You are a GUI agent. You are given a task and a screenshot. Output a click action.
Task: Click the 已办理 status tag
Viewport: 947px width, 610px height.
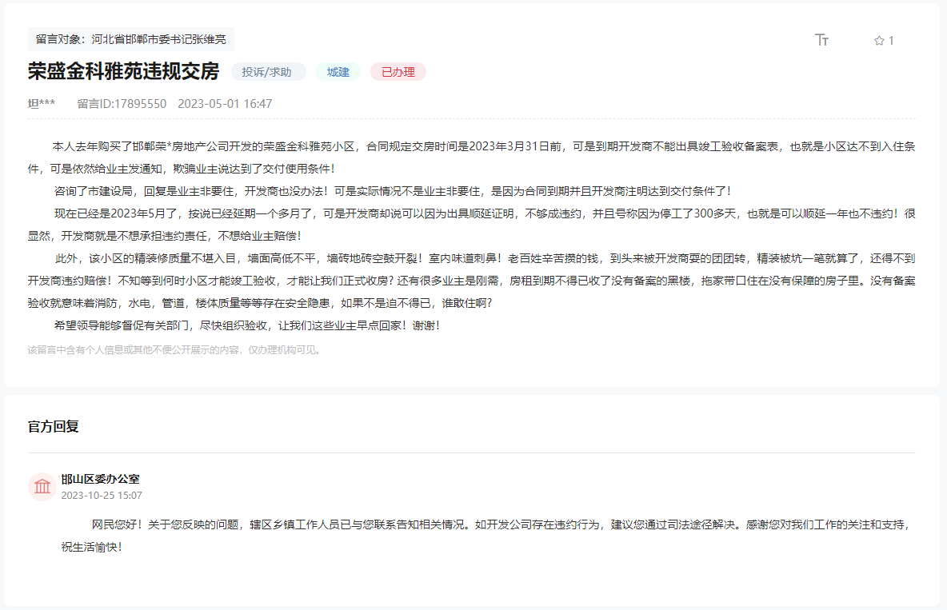click(398, 72)
